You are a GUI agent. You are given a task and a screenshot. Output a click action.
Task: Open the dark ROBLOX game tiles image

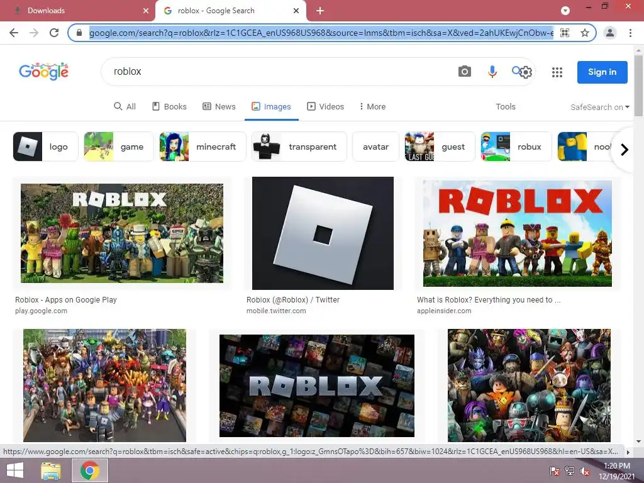pyautogui.click(x=317, y=386)
